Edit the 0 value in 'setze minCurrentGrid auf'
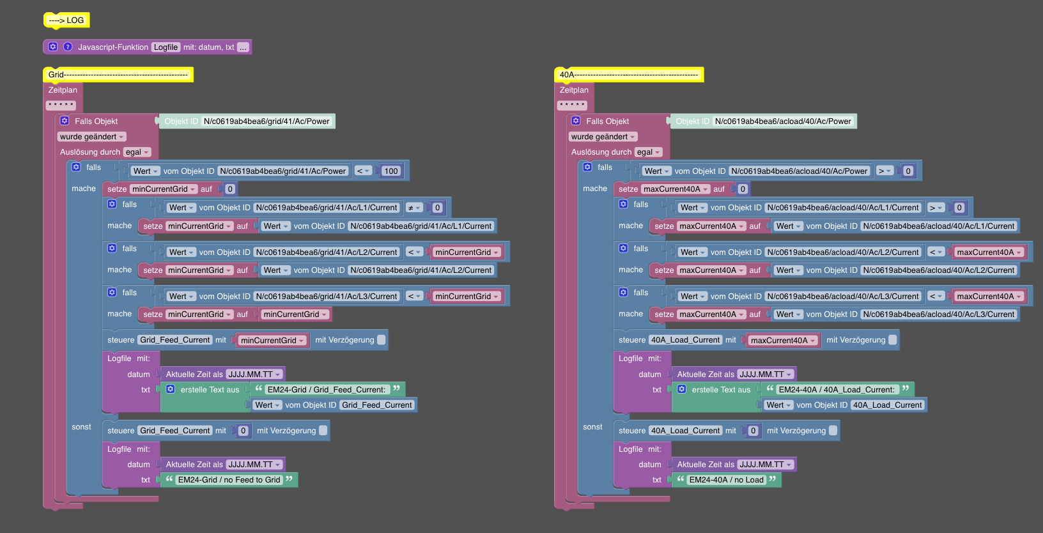The width and height of the screenshot is (1043, 533). 231,189
